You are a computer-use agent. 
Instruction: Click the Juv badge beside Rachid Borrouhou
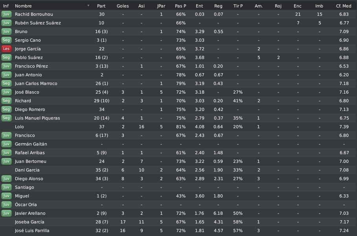(6, 14)
